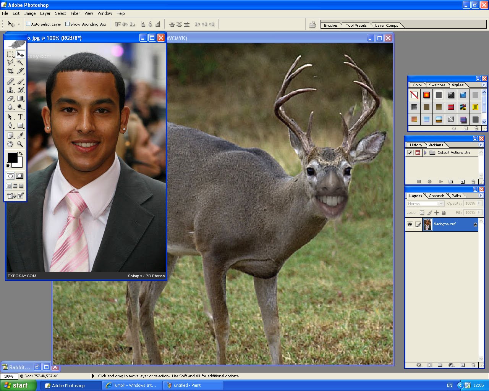Swap foreground and background colors

tap(21, 154)
